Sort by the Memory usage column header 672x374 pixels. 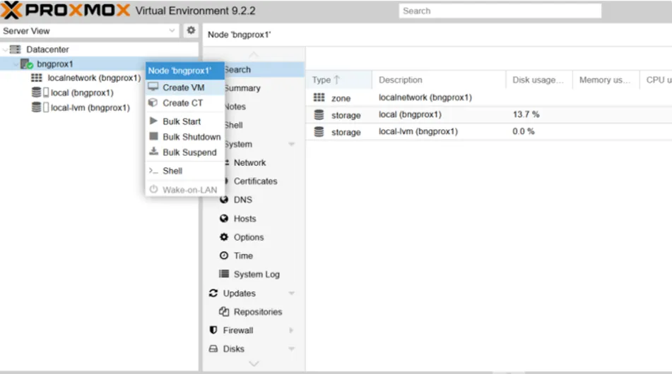coord(606,80)
